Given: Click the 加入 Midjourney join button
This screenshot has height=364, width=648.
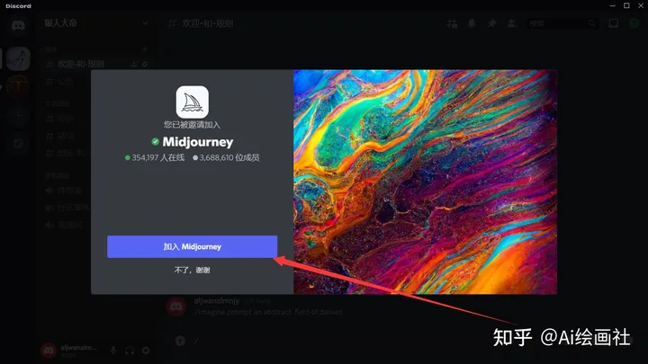Looking at the screenshot, I should [192, 246].
